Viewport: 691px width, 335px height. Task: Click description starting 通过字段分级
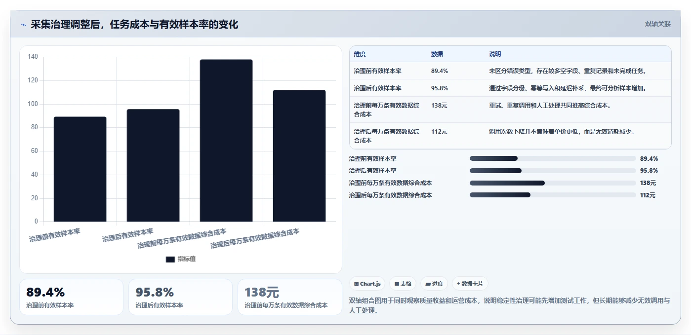568,88
